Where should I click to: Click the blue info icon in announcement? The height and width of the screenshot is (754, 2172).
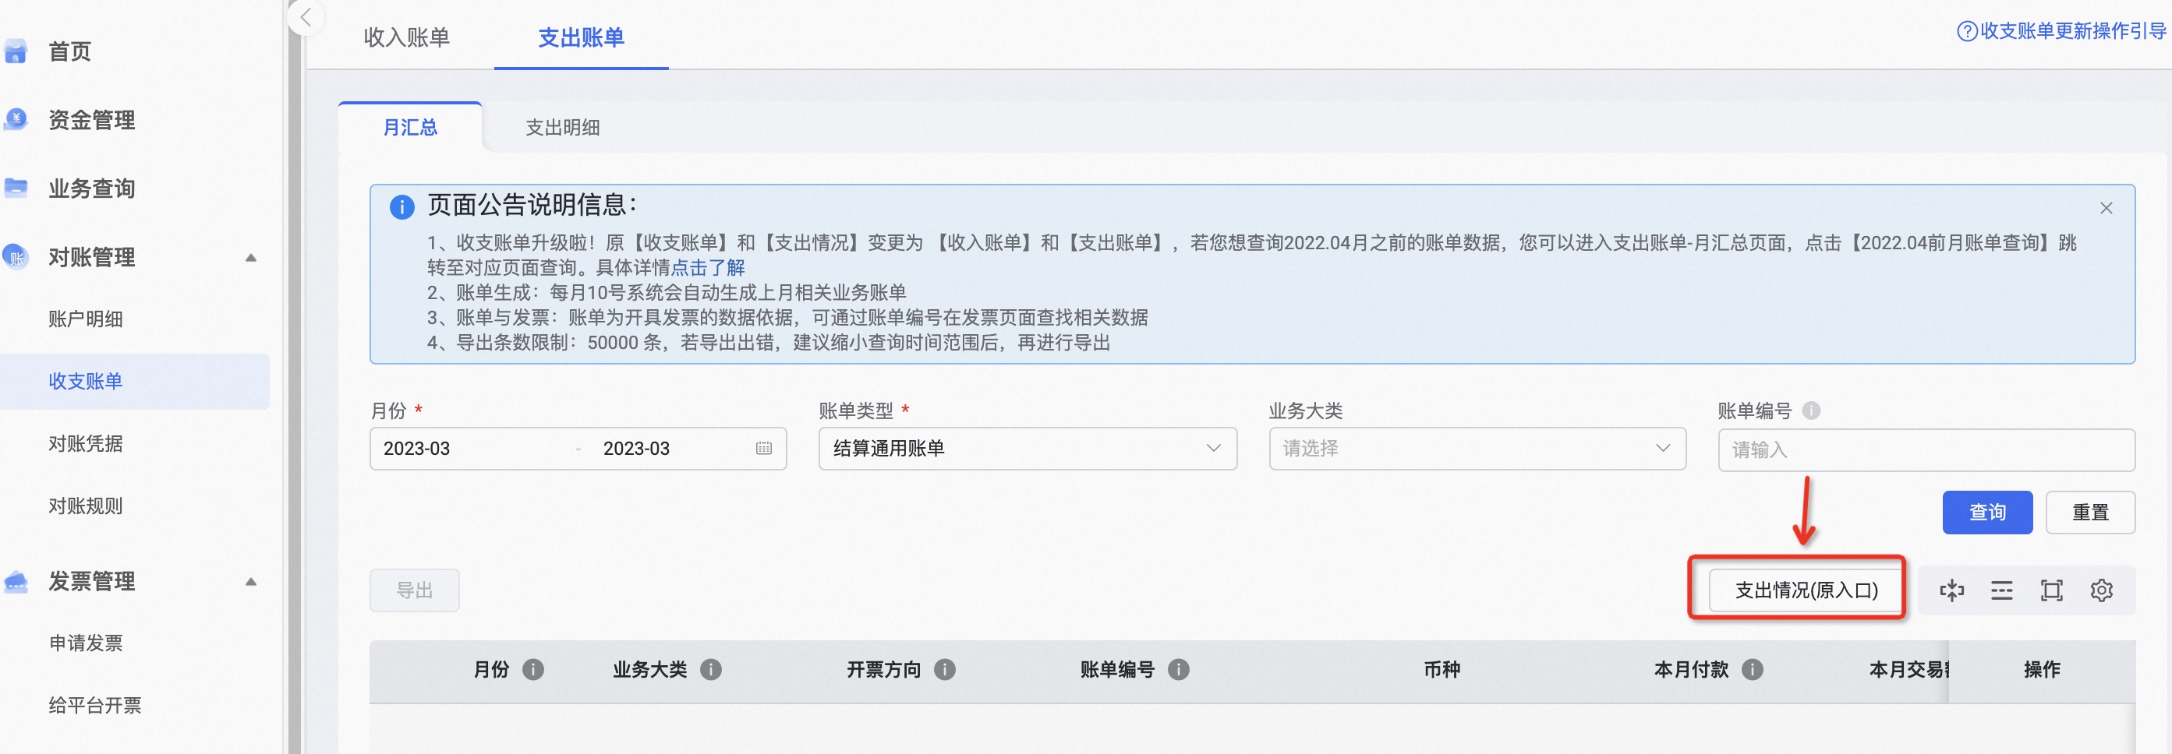coord(402,206)
